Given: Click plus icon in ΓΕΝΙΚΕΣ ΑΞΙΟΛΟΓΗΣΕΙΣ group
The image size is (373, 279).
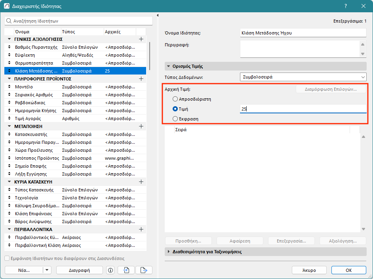Looking at the screenshot, I should [x=141, y=39].
